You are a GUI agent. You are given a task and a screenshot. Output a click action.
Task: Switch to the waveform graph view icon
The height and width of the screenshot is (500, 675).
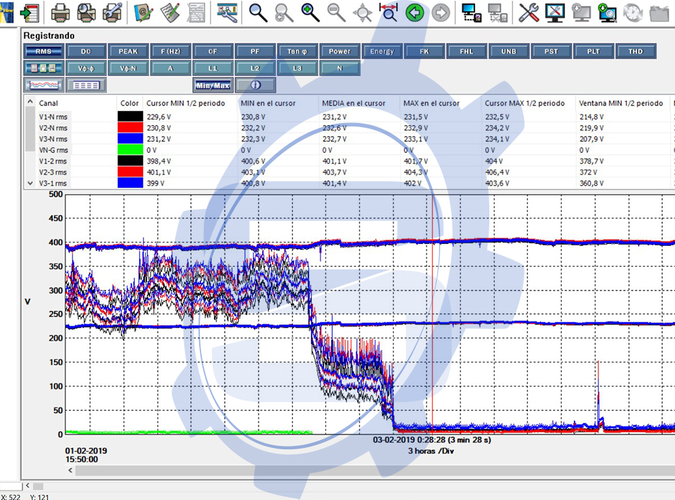click(44, 85)
